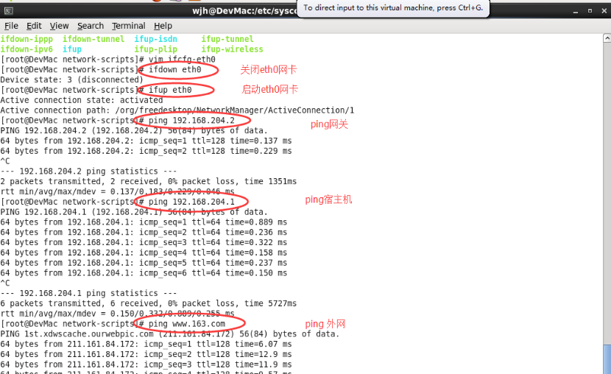Click the Active connection path line

(x=177, y=110)
